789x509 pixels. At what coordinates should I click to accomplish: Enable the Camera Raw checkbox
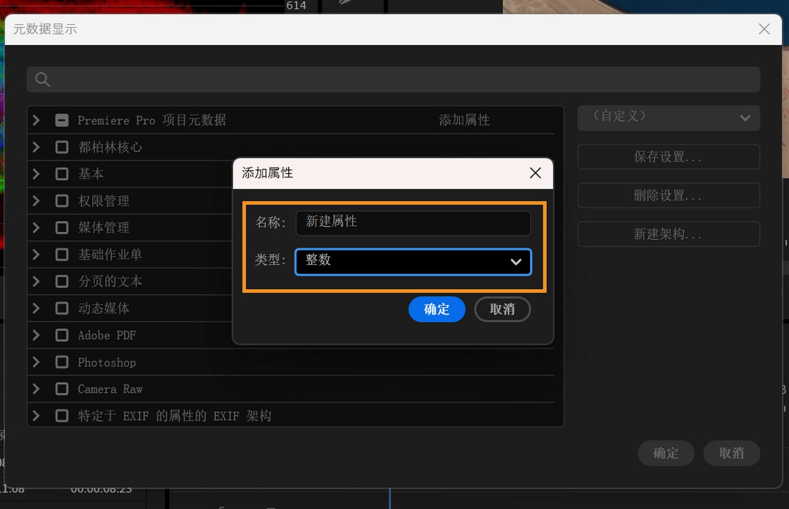(62, 389)
